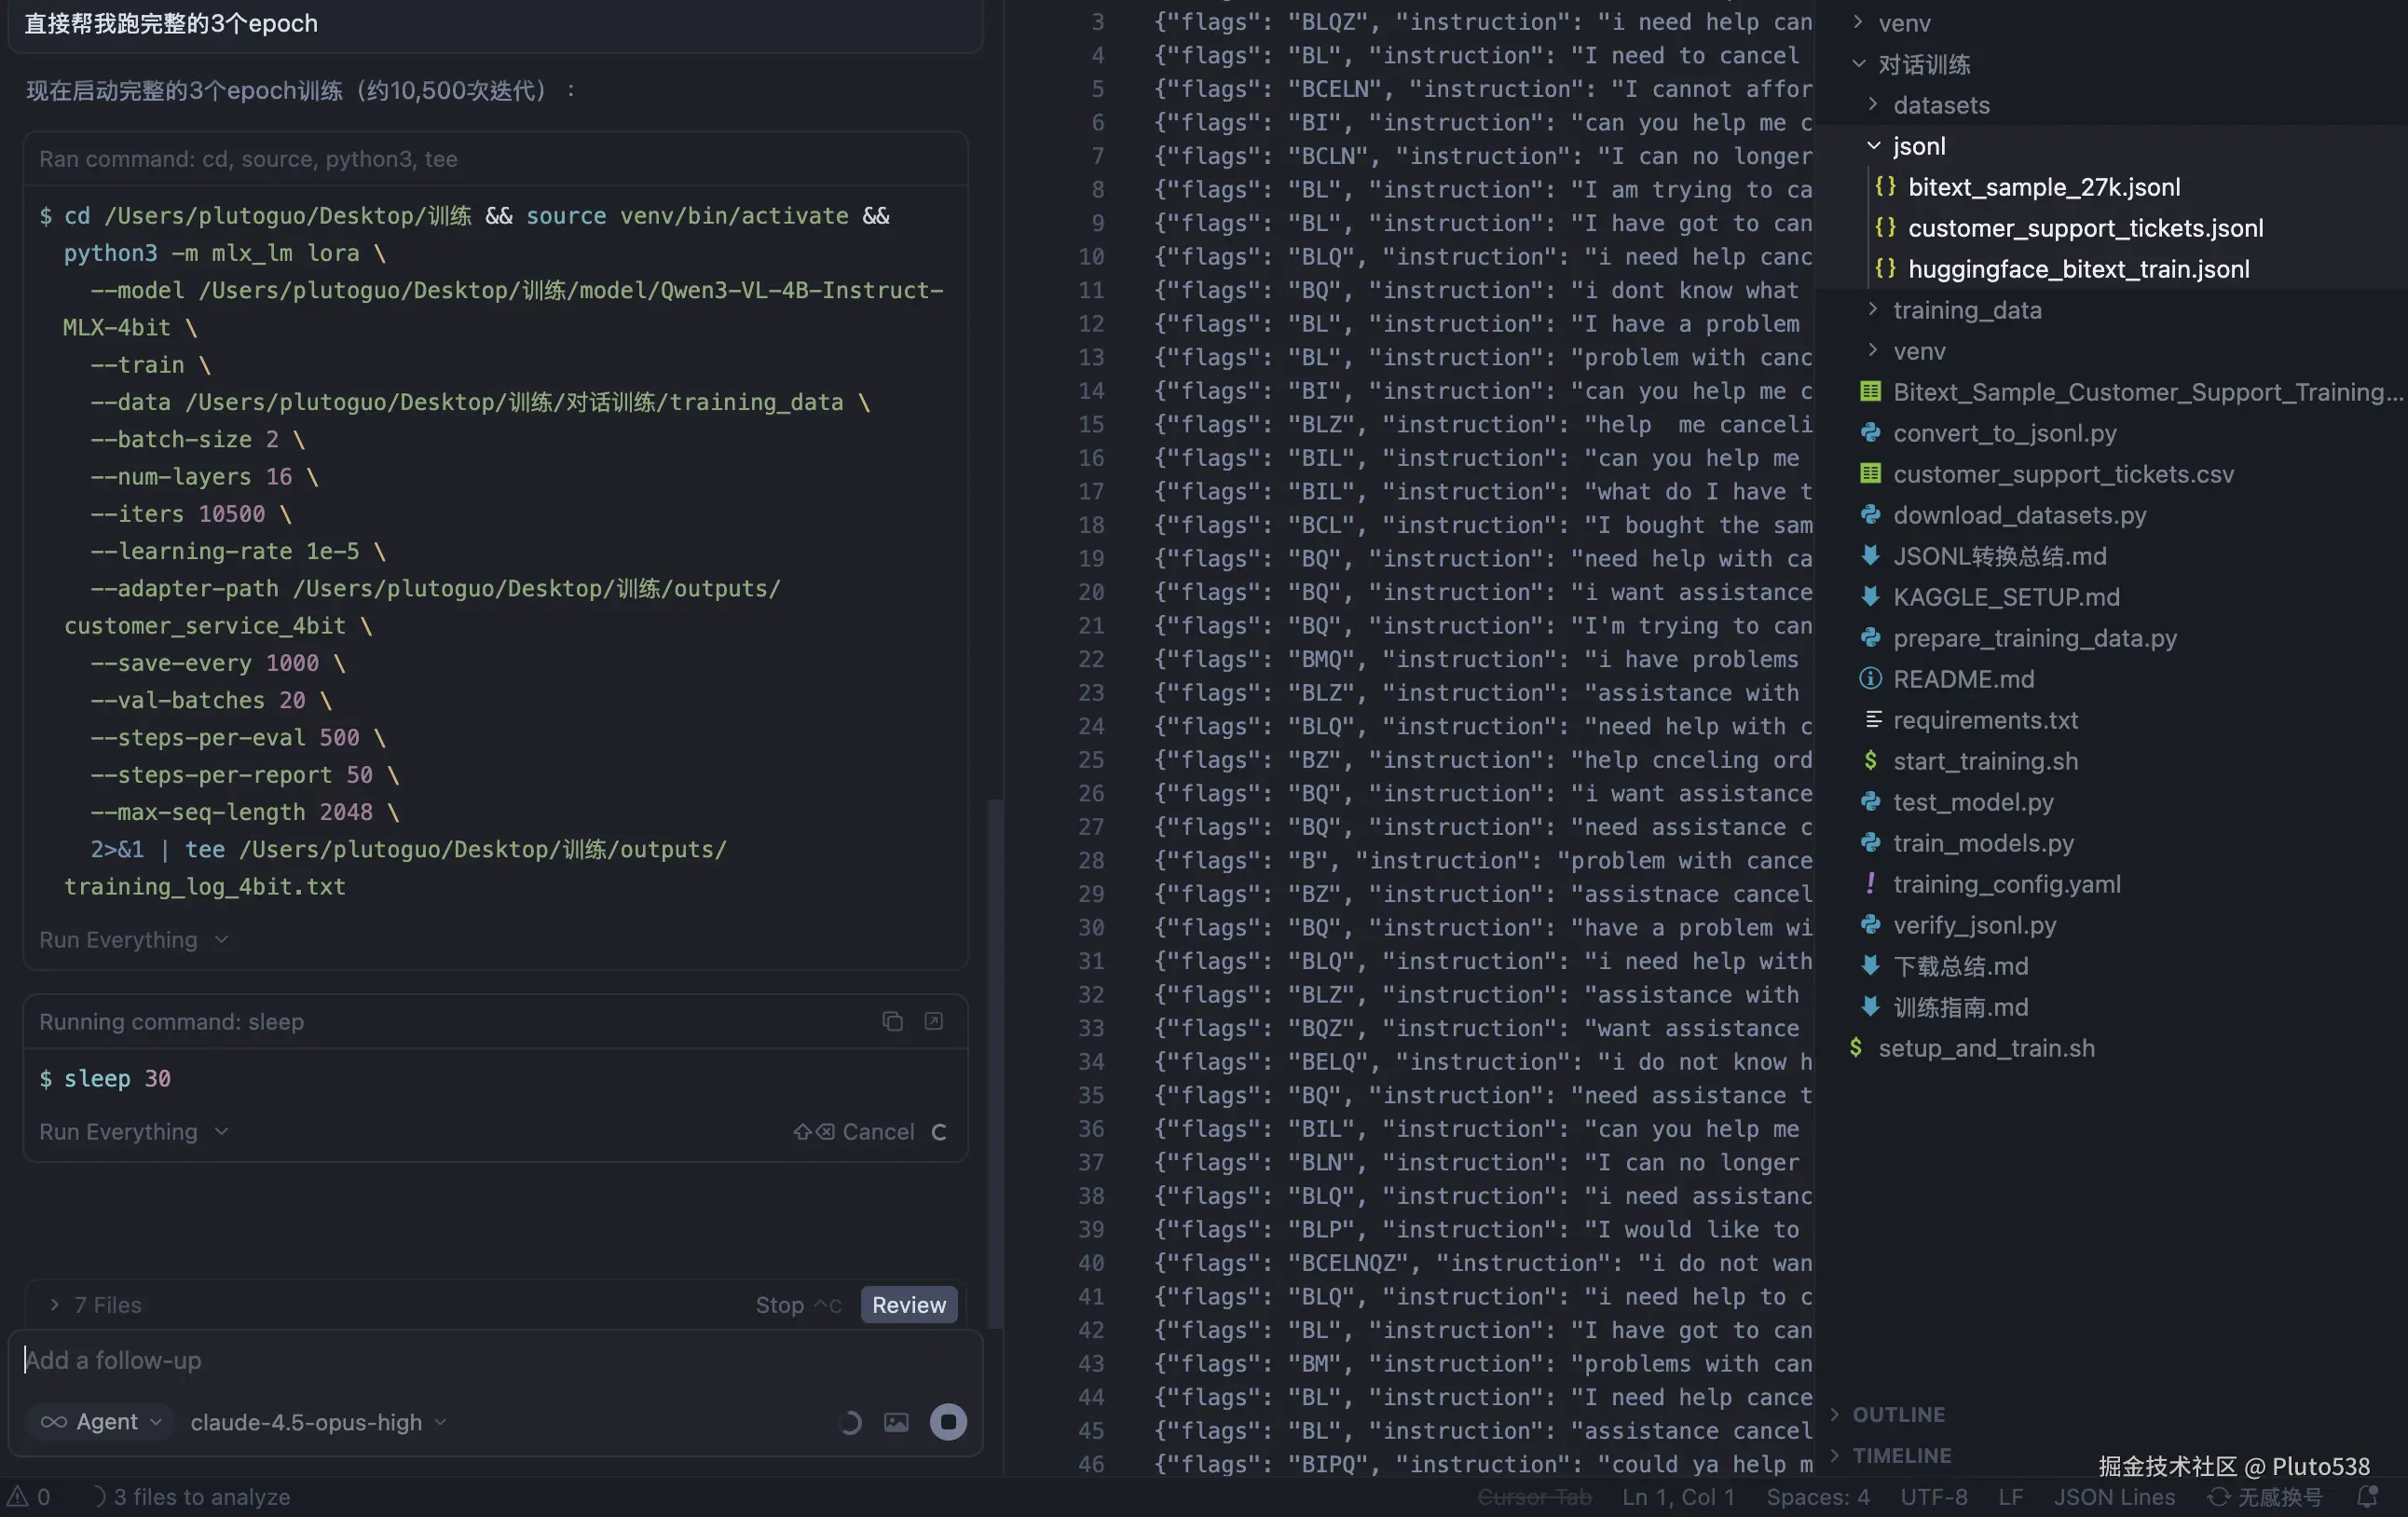This screenshot has height=1517, width=2408.
Task: Open training_config.yaml file
Action: click(2006, 884)
